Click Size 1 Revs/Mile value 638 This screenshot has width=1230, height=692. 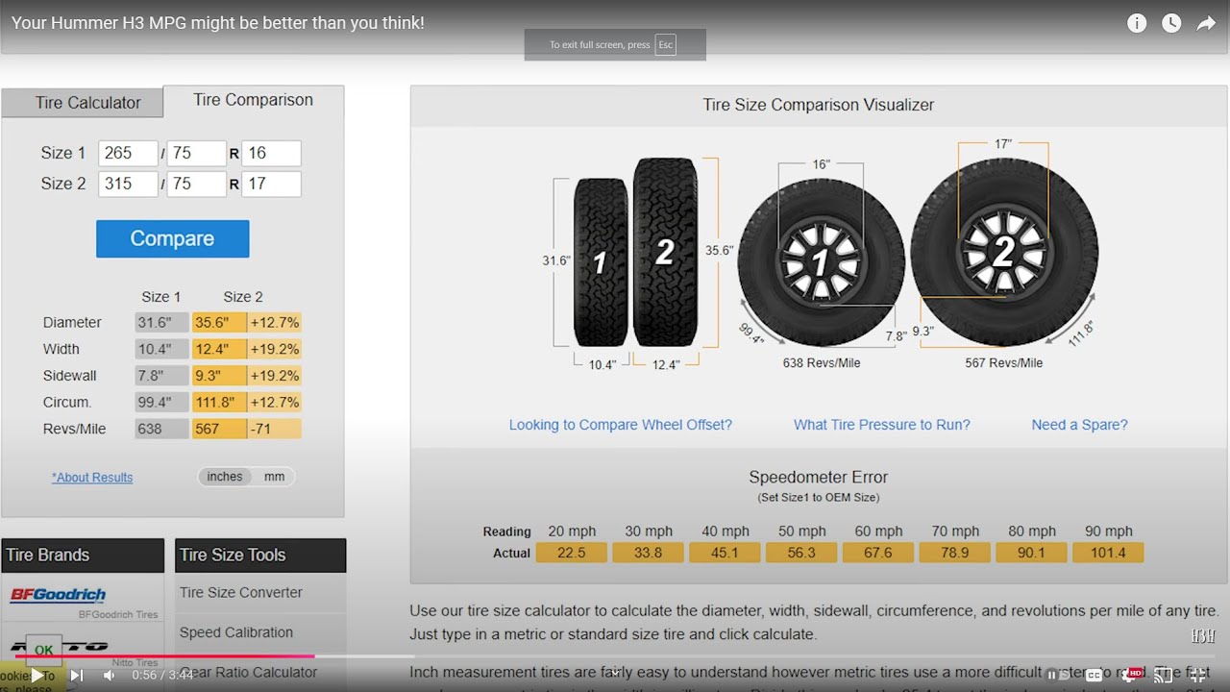point(161,429)
